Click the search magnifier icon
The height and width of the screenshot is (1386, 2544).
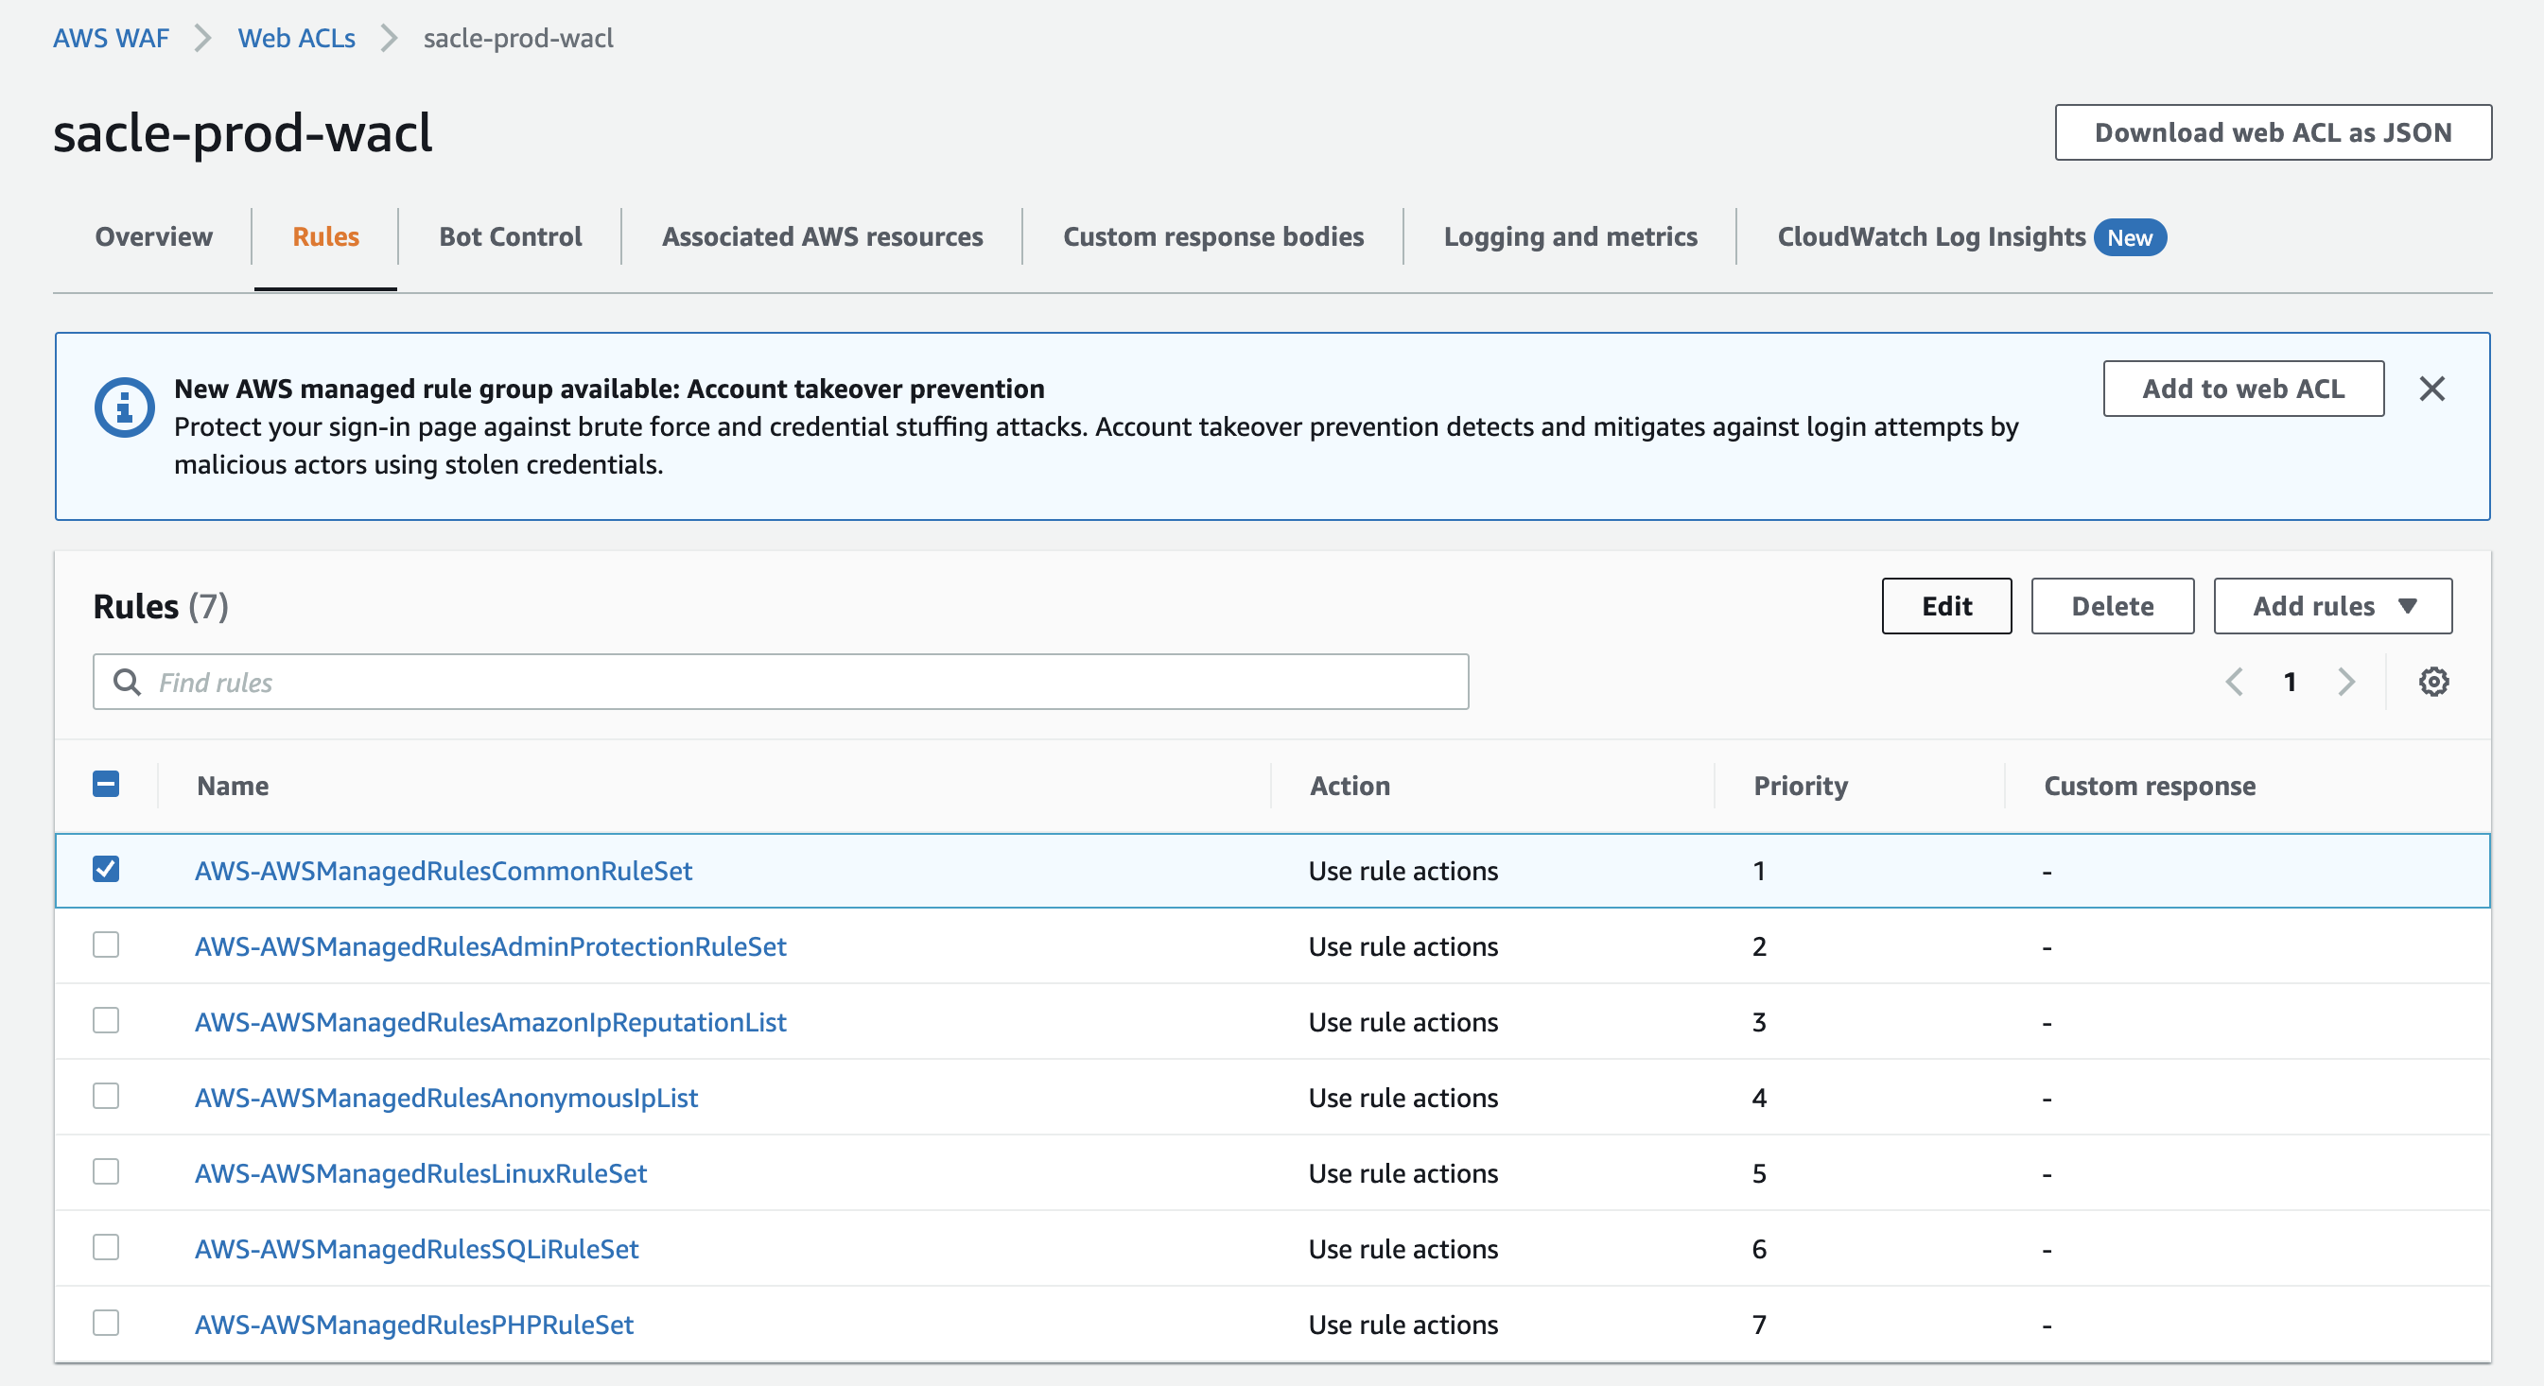tap(127, 681)
